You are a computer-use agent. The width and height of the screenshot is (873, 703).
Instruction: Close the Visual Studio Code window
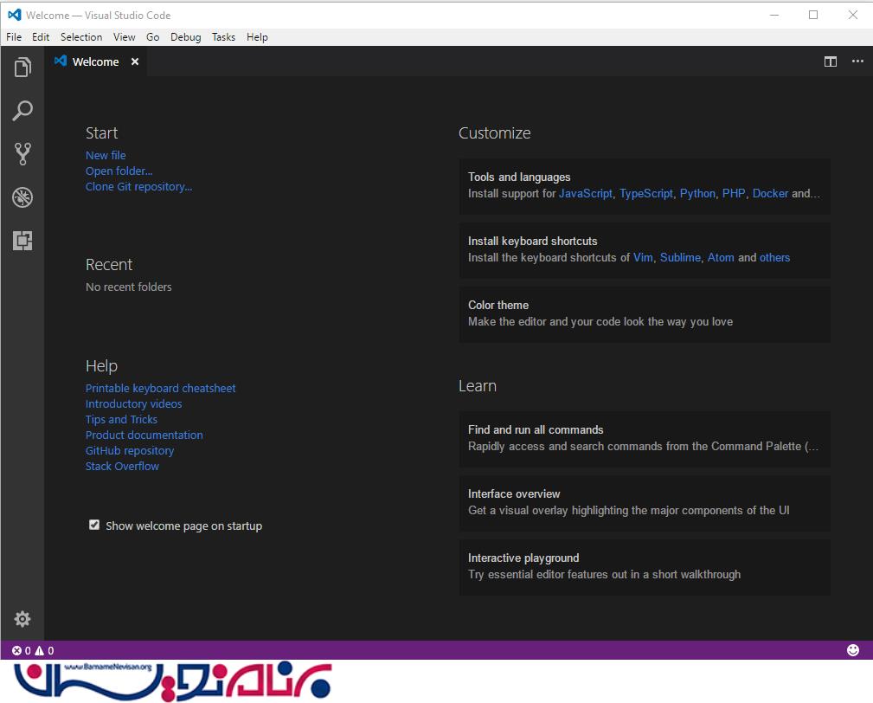coord(852,15)
